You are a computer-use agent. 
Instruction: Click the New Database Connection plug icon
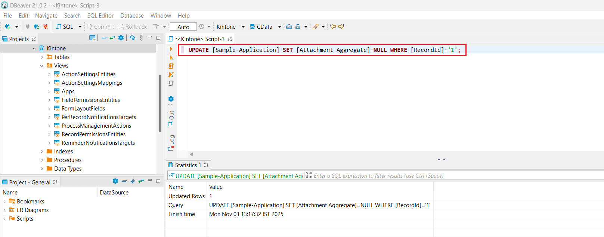pos(7,26)
